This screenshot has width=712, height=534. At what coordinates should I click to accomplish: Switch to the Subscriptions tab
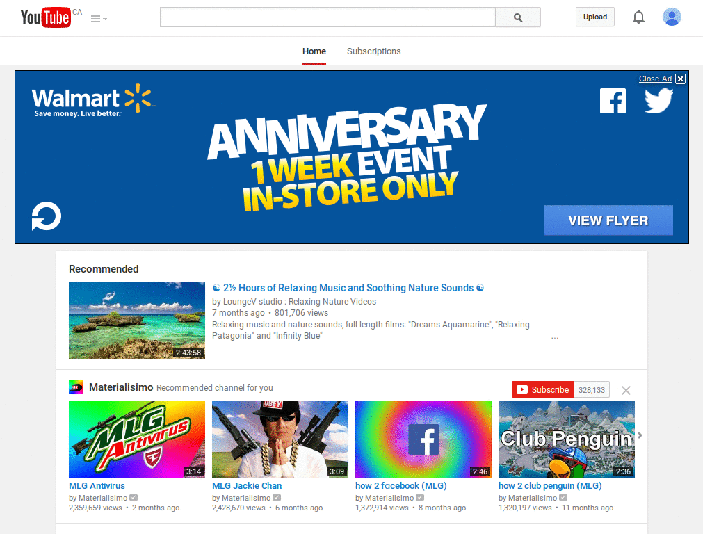click(373, 51)
